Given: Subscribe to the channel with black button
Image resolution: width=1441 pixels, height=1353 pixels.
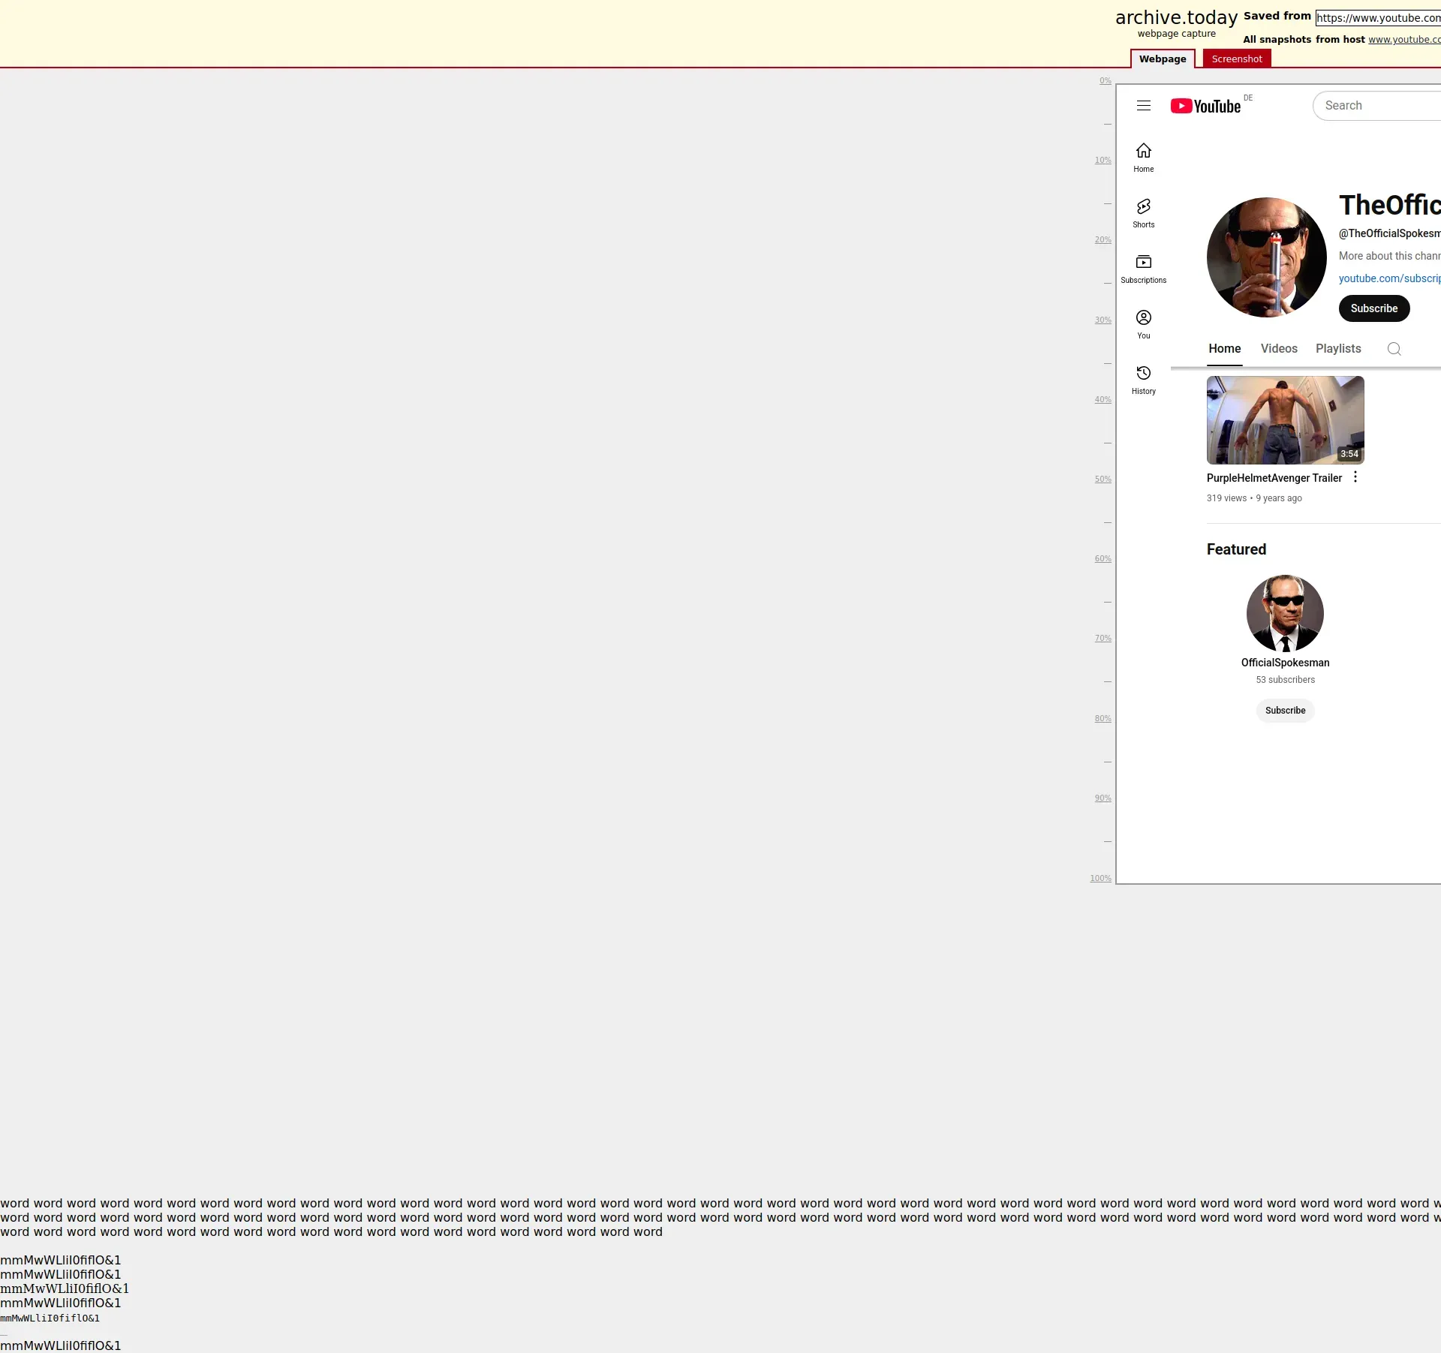Looking at the screenshot, I should 1373,308.
